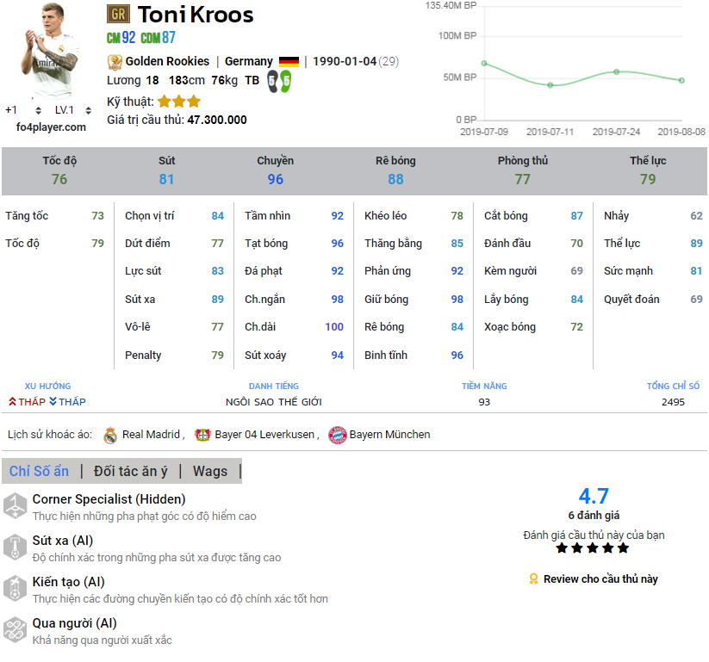Open the fo4player.com link

[52, 127]
